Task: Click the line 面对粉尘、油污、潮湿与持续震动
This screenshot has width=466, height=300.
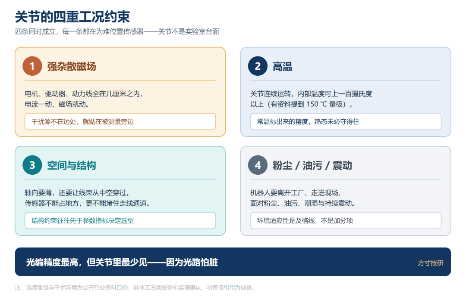Action: tap(302, 203)
